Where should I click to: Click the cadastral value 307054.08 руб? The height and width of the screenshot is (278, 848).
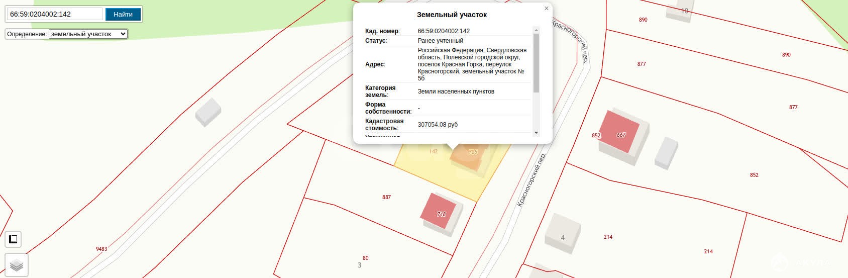[438, 125]
